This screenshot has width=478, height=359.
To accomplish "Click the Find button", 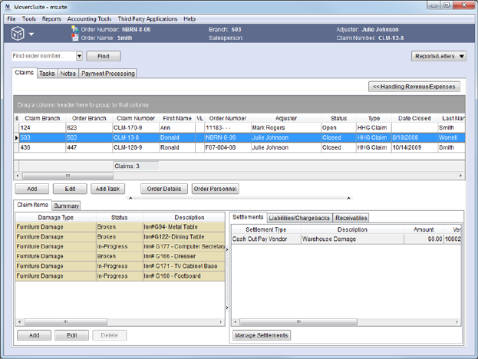I will point(104,56).
